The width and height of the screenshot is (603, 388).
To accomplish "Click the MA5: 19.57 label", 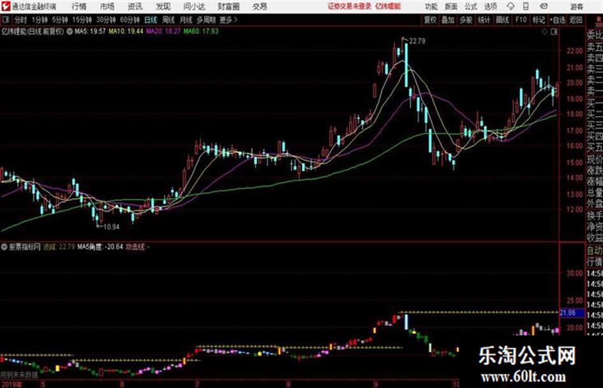I will click(x=90, y=31).
